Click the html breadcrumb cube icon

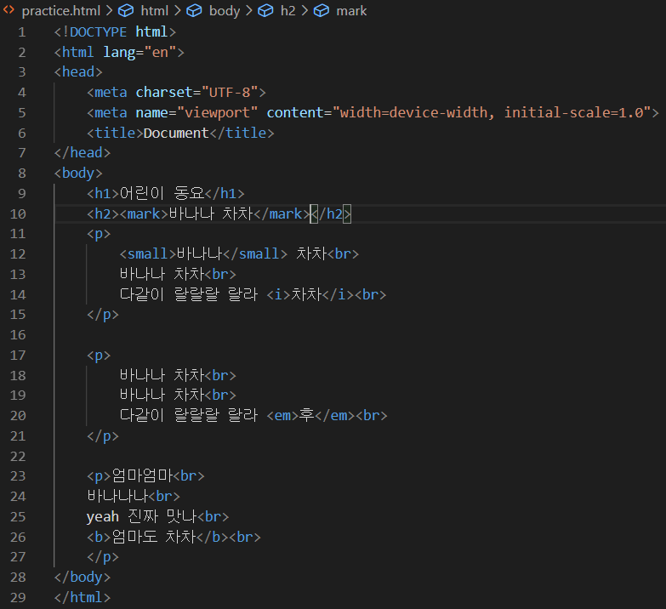125,10
